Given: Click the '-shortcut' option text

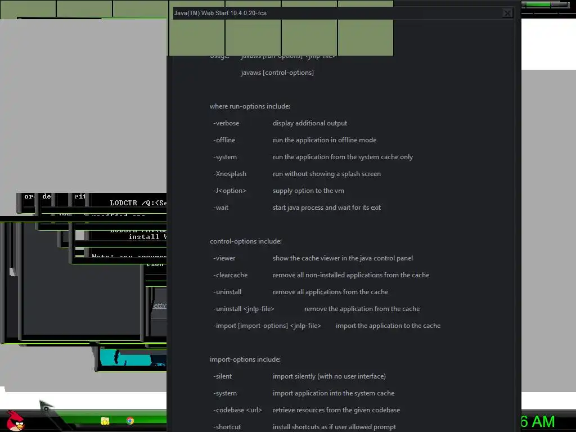Looking at the screenshot, I should coord(227,427).
